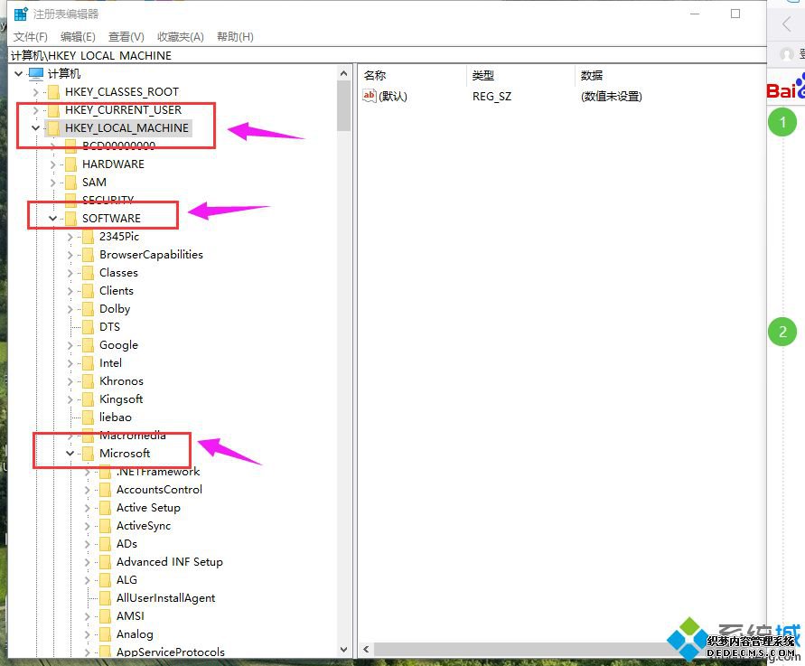Screen dimensions: 805x666
Task: Click the browser back arrow behind the editor
Action: (x=786, y=23)
